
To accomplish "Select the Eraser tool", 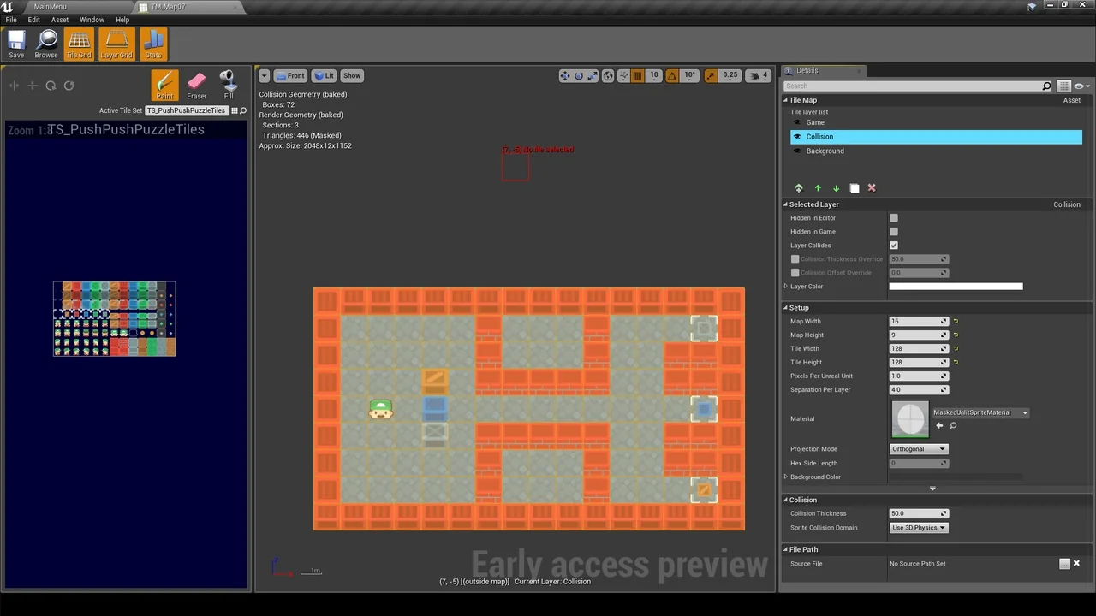I will 196,85.
